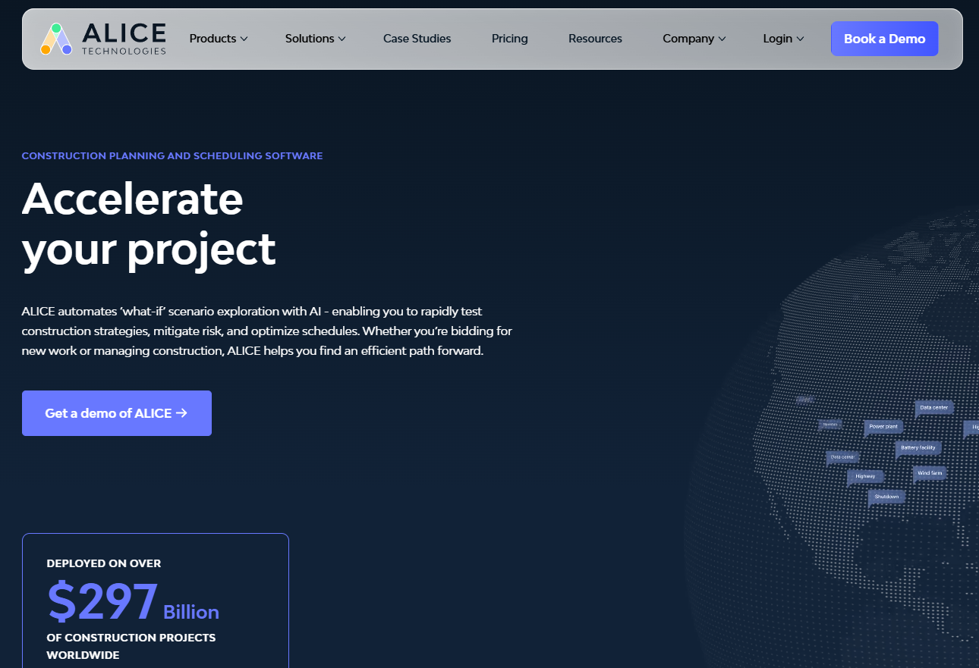Go to Case Studies page

pos(417,39)
